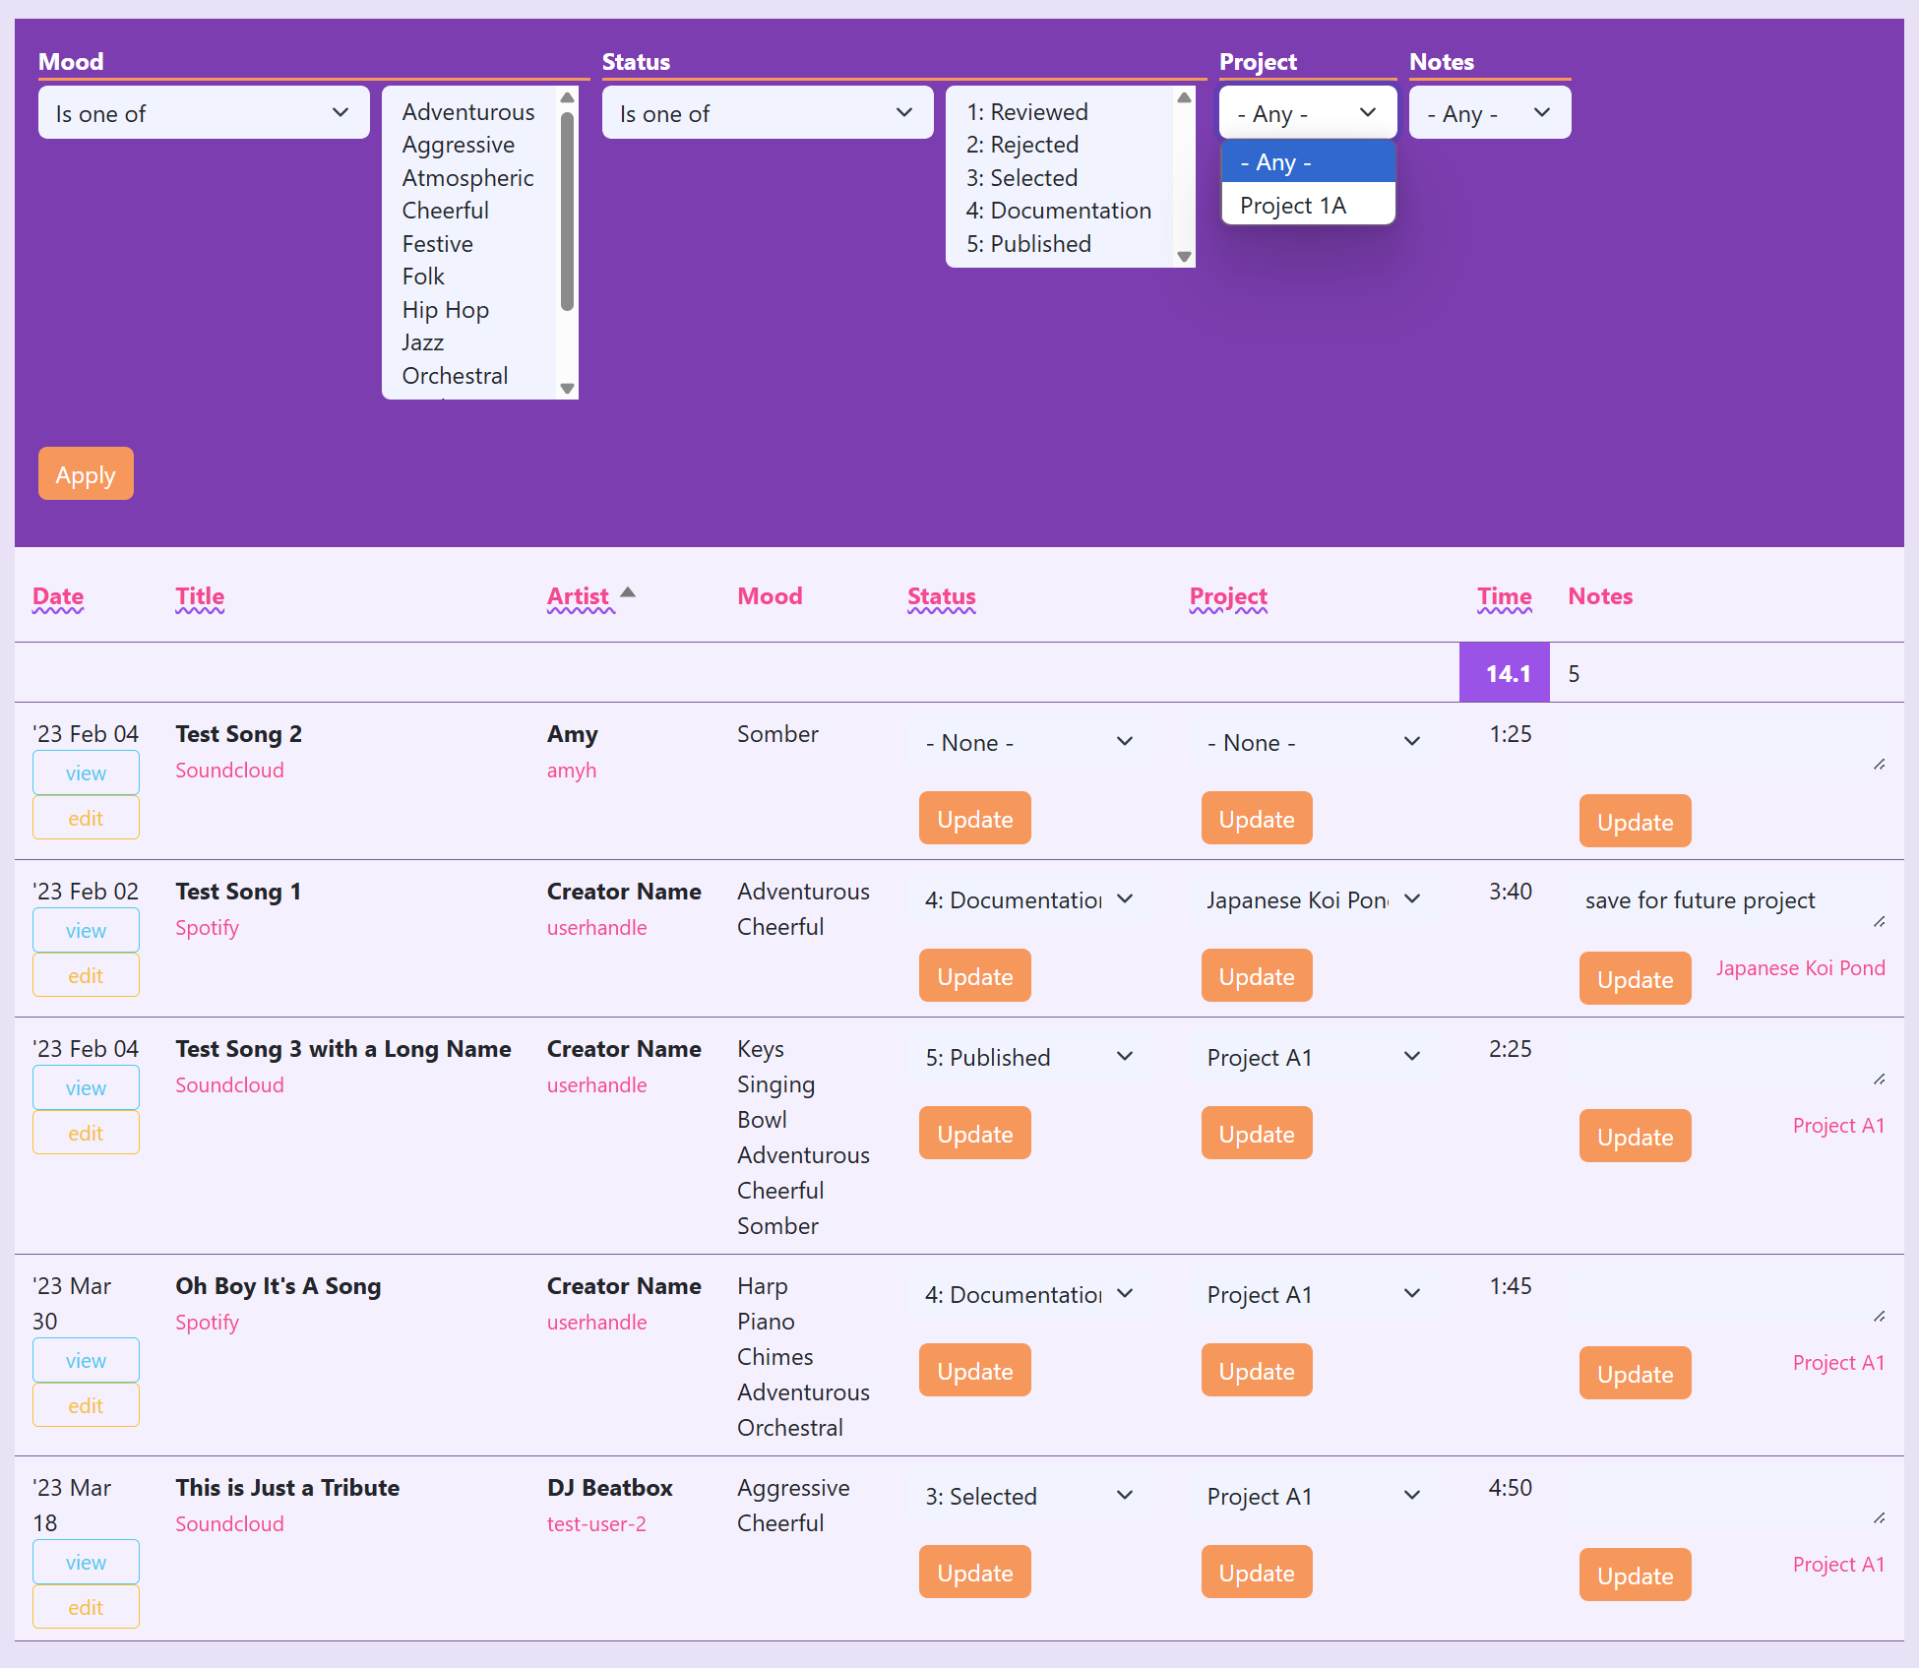Open status dropdown for Test Song 2
This screenshot has height=1668, width=1919.
coord(1029,743)
